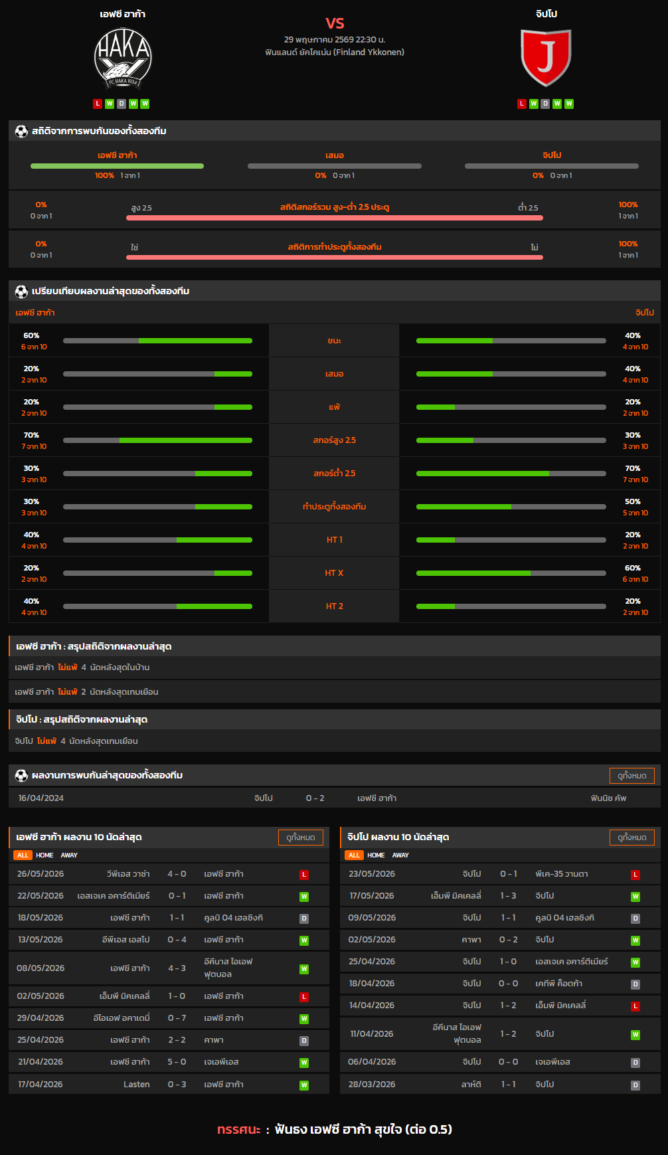The width and height of the screenshot is (668, 1155).
Task: Click soccer ball icon beside recent form comparison header
Action: (21, 291)
